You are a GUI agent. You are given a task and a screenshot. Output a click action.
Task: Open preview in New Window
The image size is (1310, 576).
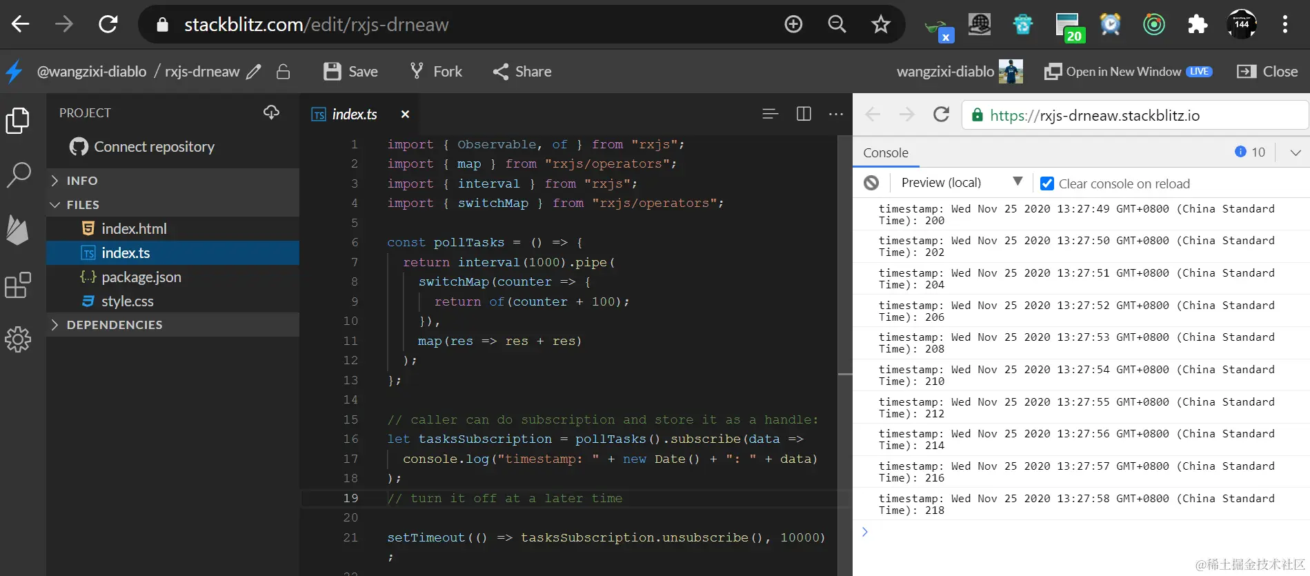[1128, 72]
